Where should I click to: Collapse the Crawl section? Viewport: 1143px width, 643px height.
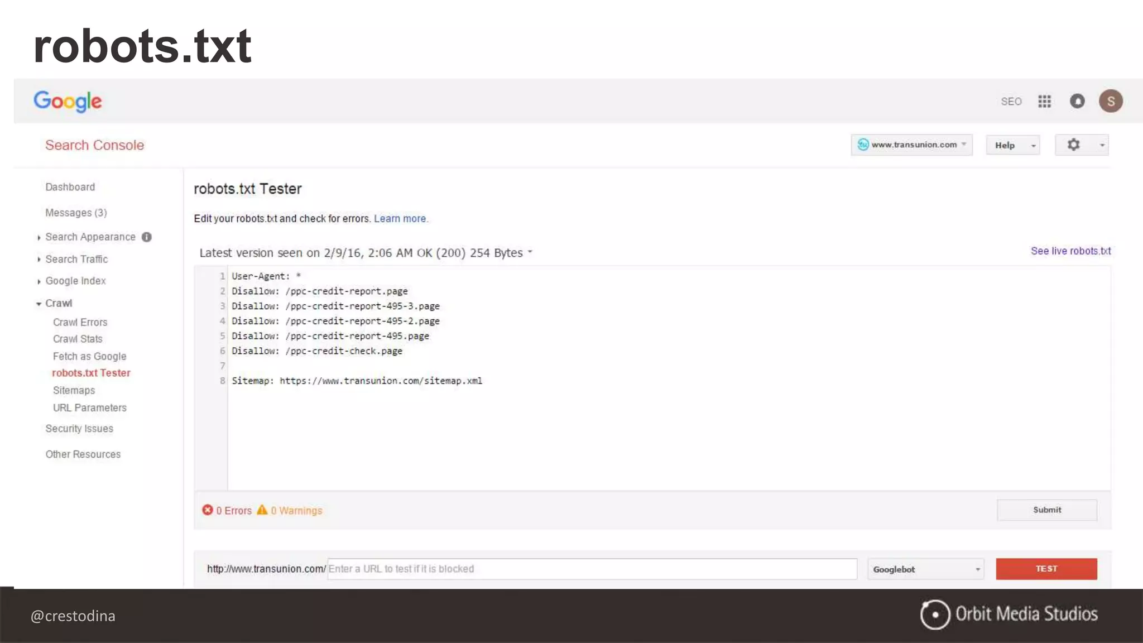click(x=39, y=304)
